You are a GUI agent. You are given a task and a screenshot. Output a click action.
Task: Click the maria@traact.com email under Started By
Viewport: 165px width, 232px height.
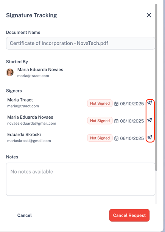(33, 76)
